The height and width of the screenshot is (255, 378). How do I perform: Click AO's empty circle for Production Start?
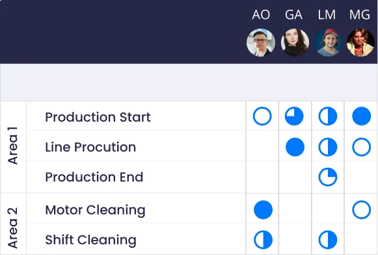[262, 116]
